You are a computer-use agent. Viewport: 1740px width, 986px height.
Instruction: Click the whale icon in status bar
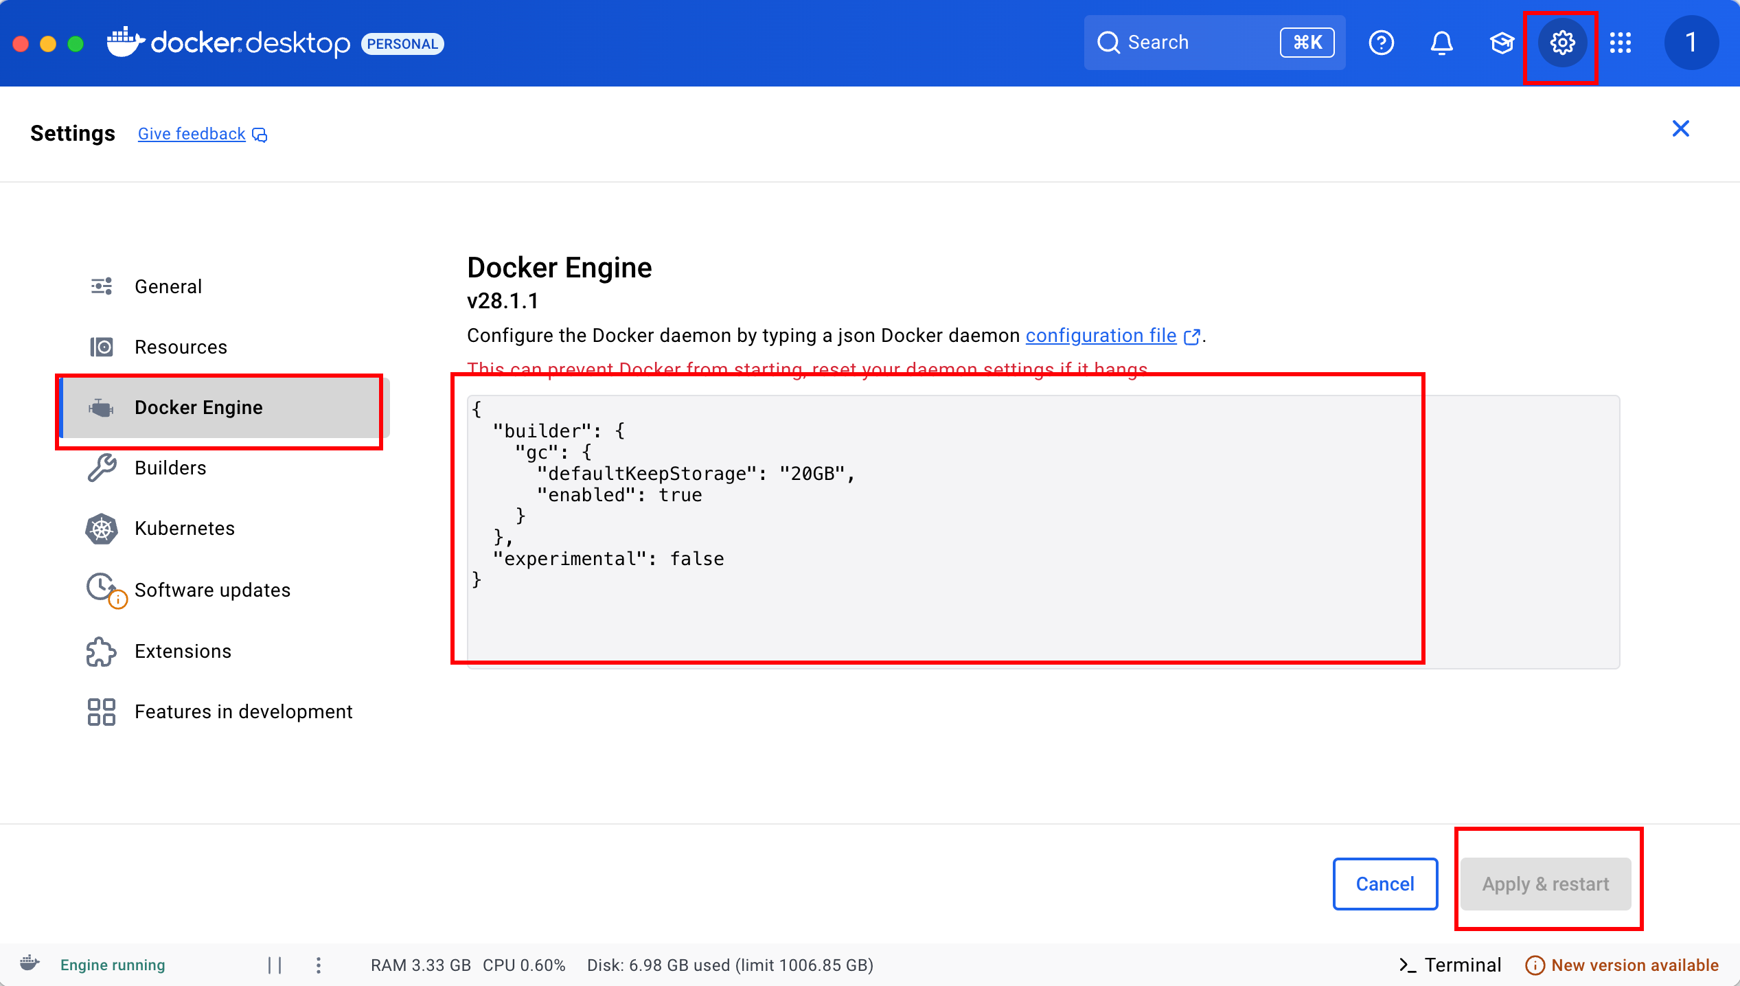pos(30,964)
